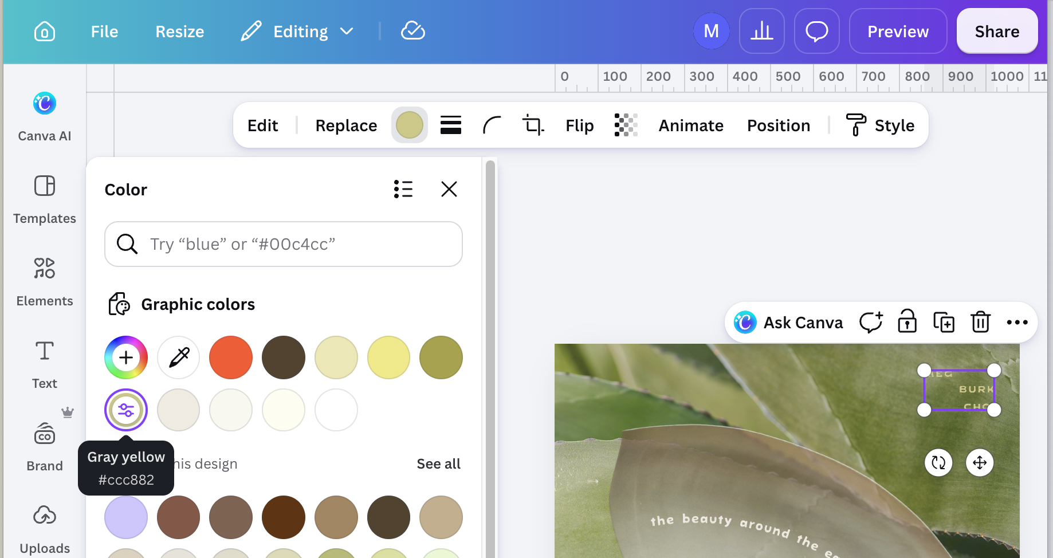Choose the bright light yellow swatch
Screen dimensions: 1053x558
pos(388,357)
